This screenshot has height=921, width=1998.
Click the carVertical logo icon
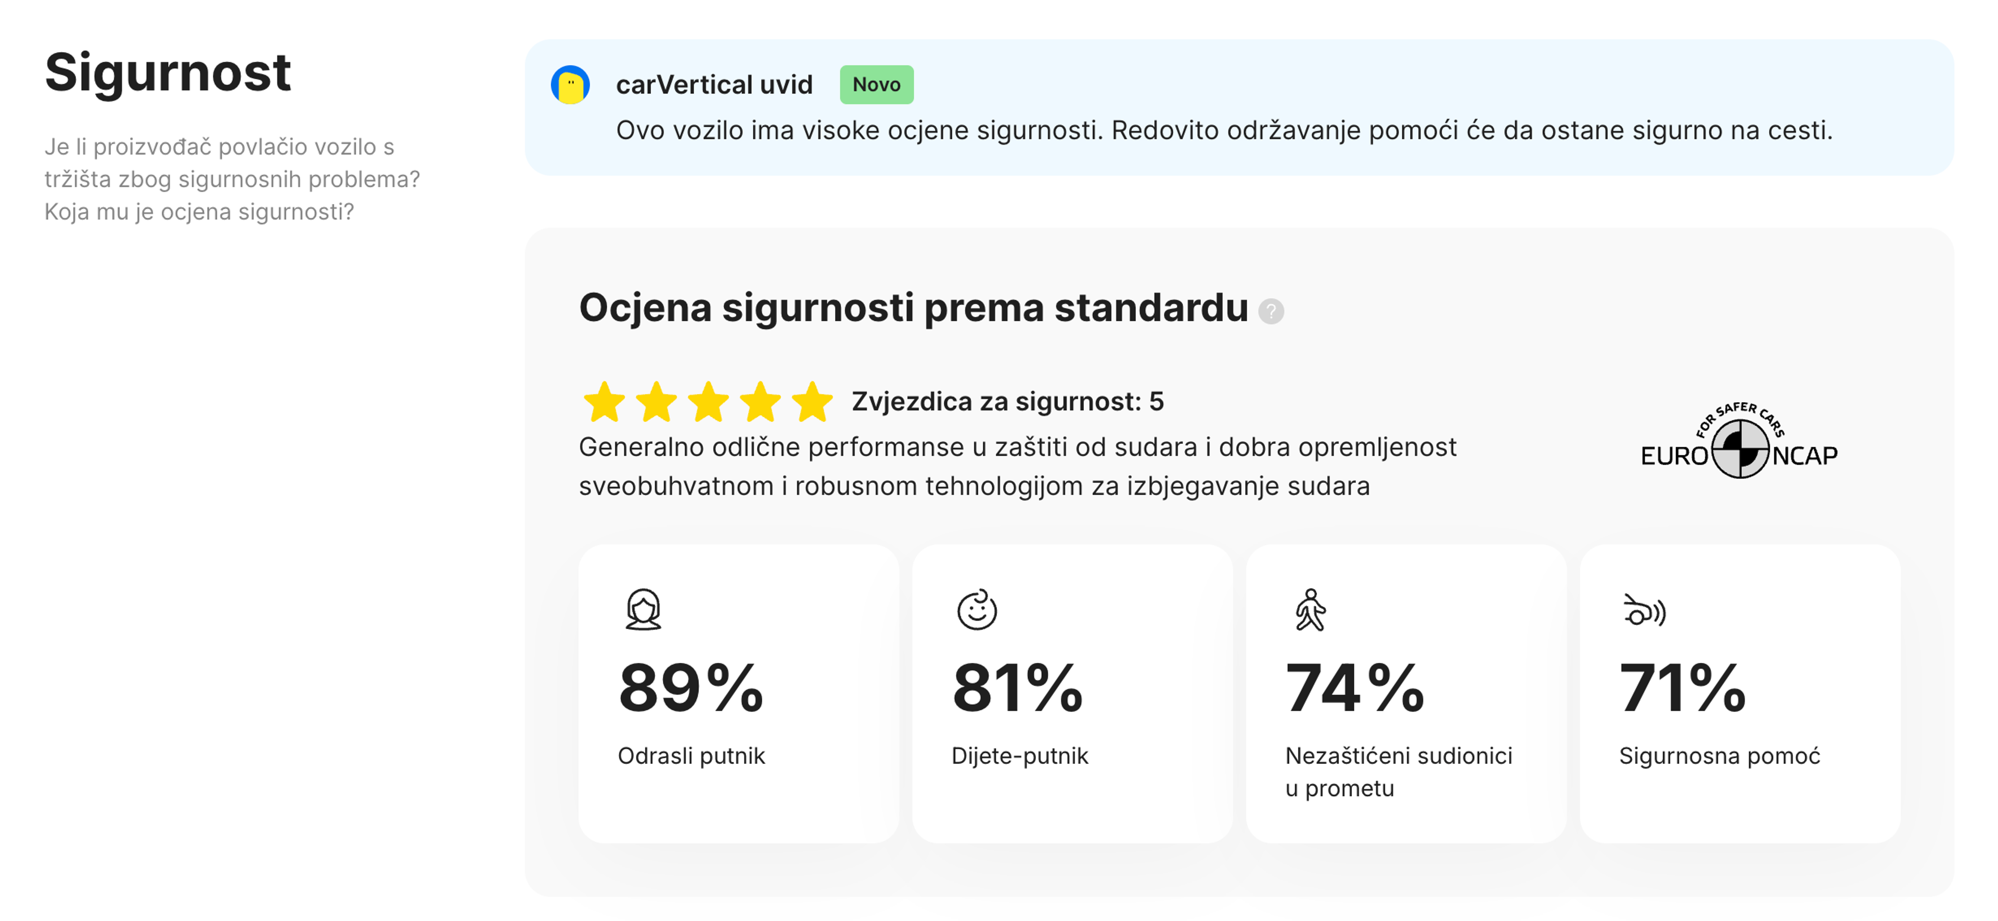tap(570, 84)
